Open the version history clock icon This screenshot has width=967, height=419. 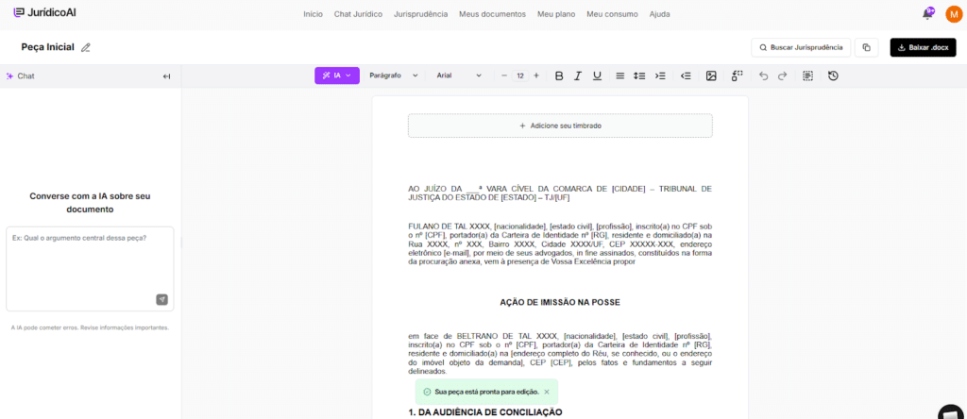(833, 75)
